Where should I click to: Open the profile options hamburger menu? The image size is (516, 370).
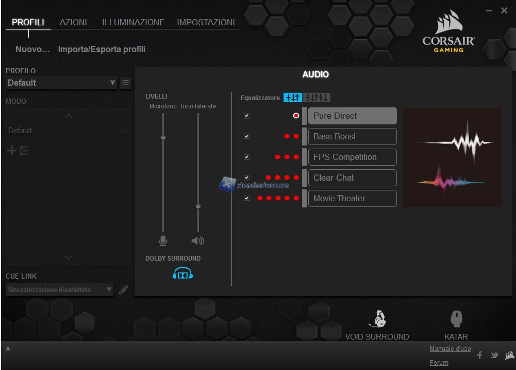pos(125,83)
